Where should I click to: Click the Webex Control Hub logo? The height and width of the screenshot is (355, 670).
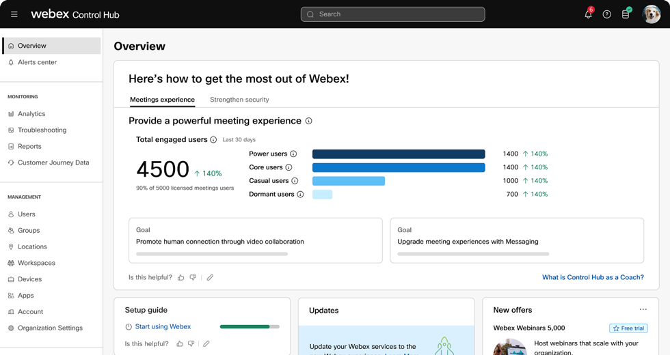(x=75, y=14)
